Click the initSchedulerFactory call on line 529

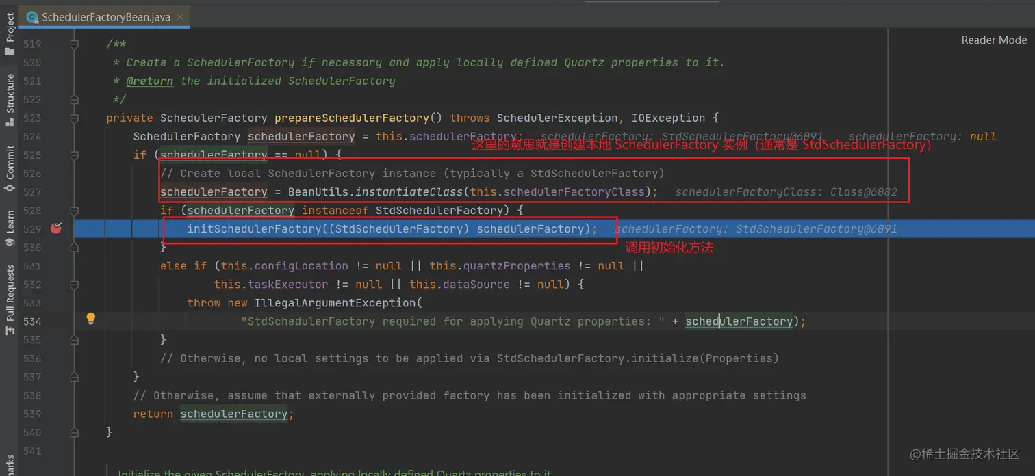[x=254, y=228]
